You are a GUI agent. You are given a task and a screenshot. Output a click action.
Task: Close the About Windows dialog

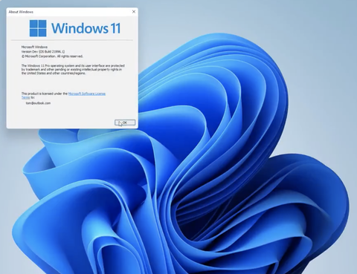click(x=134, y=12)
